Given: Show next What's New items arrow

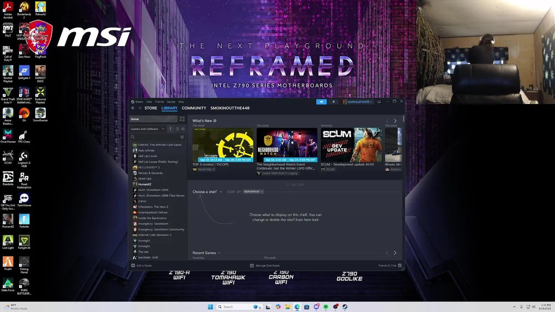Looking at the screenshot, I should coord(395,121).
